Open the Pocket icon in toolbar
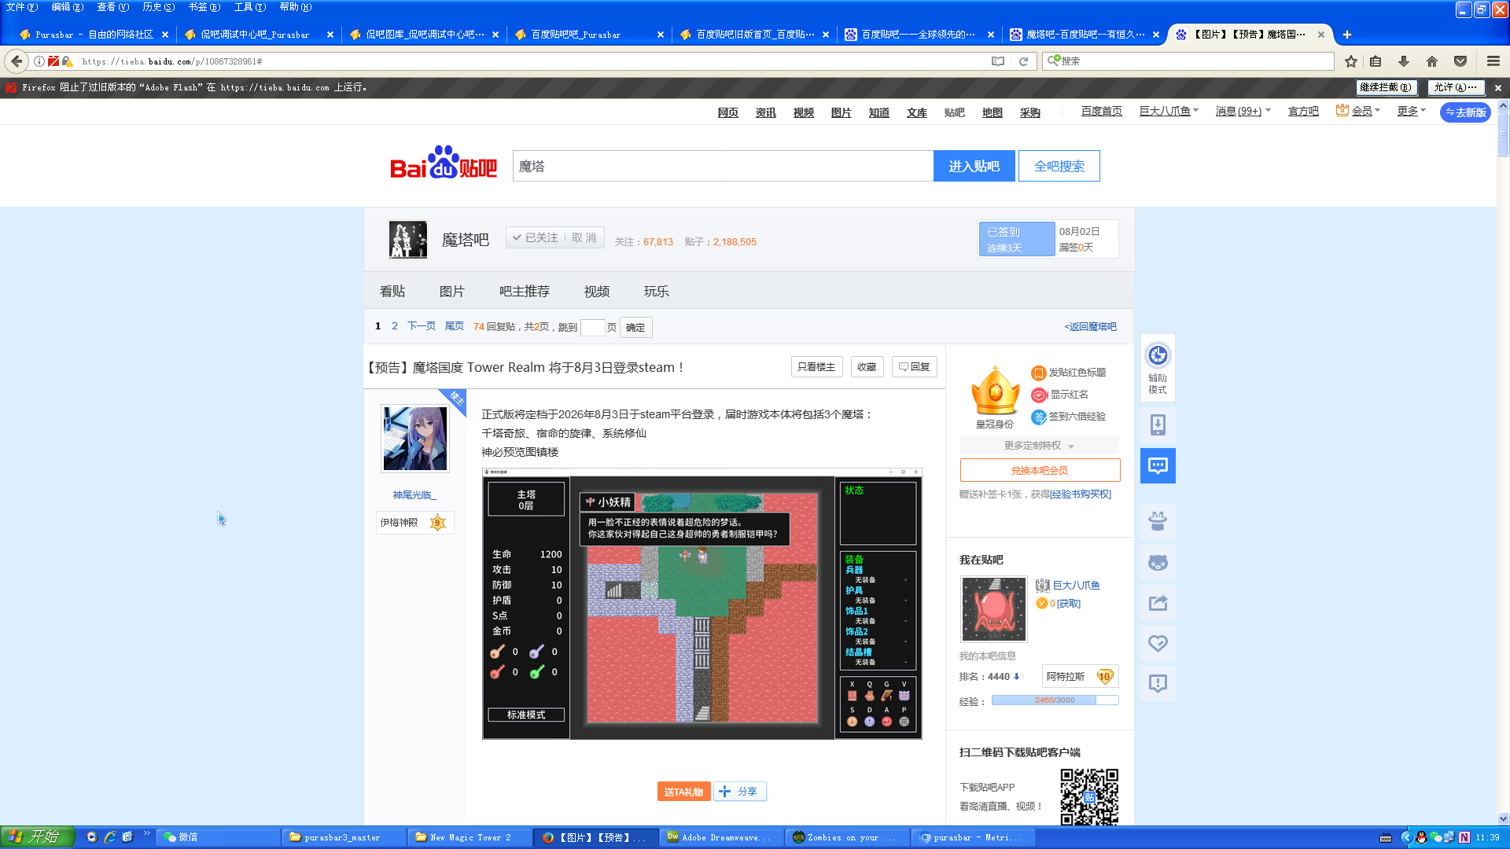Image resolution: width=1510 pixels, height=849 pixels. 1460,61
